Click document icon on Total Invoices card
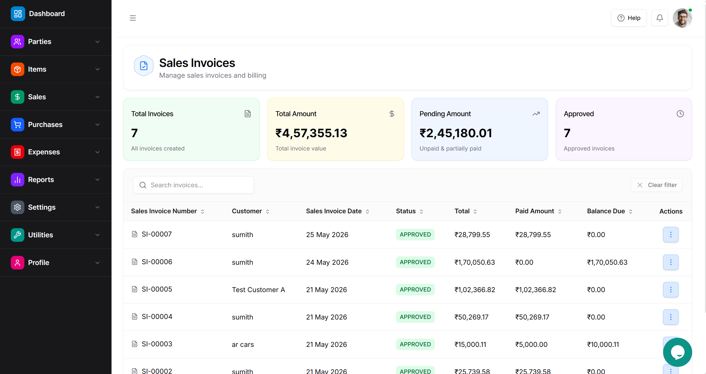The image size is (706, 374). click(x=248, y=114)
